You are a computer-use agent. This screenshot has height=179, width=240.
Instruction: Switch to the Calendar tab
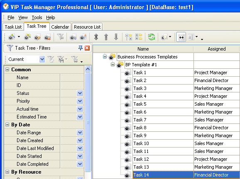pyautogui.click(x=60, y=27)
